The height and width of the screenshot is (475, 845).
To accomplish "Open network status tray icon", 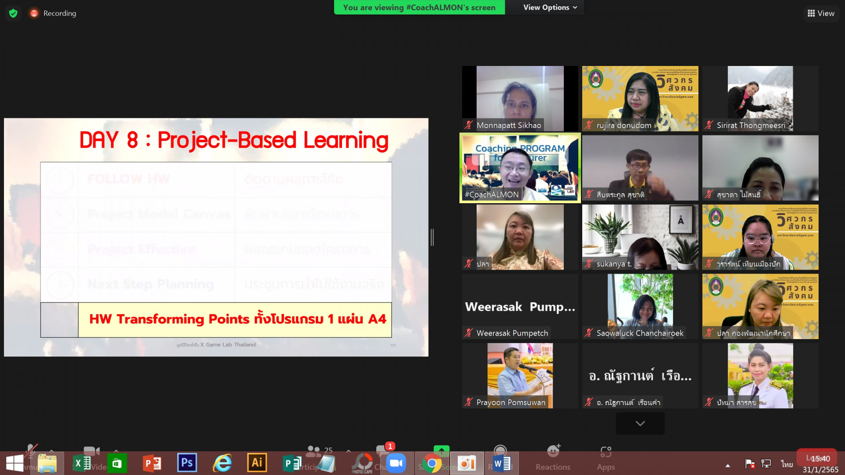I will point(766,464).
